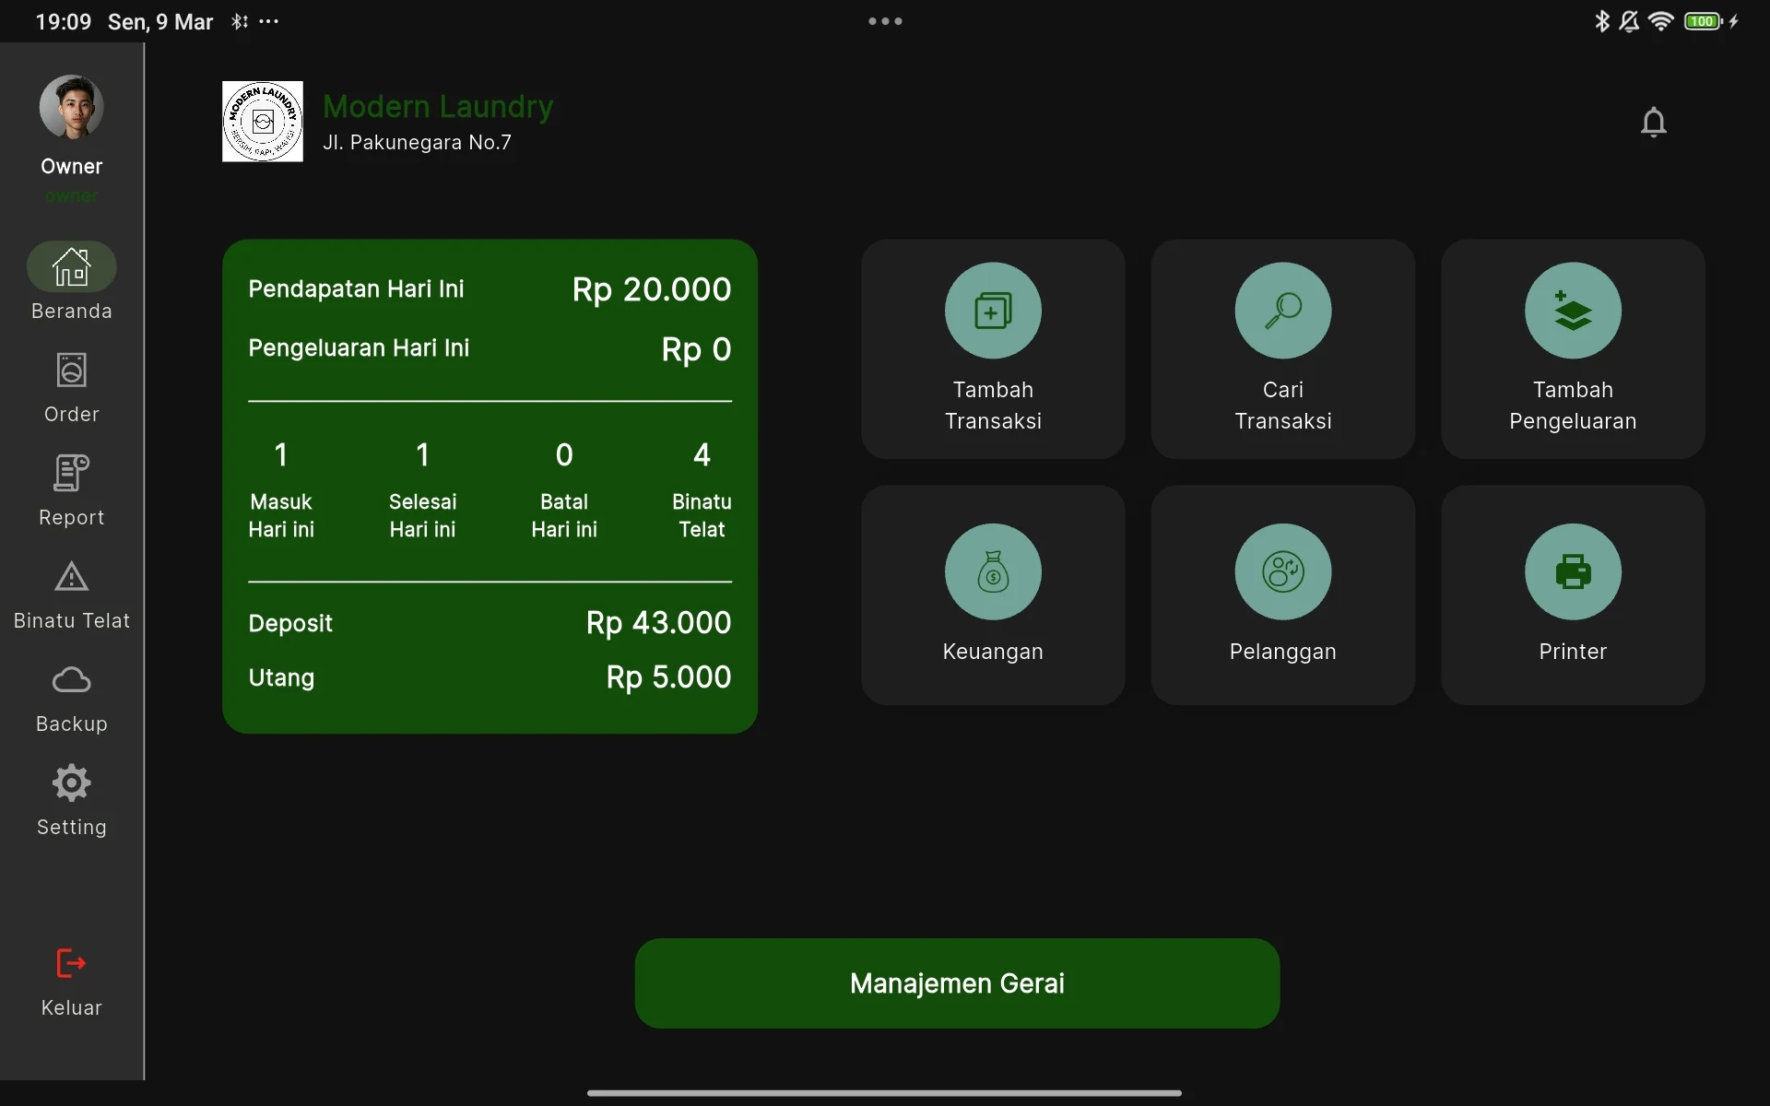Viewport: 1770px width, 1106px height.
Task: Click the Binatu Telat count of 4
Action: coord(702,454)
